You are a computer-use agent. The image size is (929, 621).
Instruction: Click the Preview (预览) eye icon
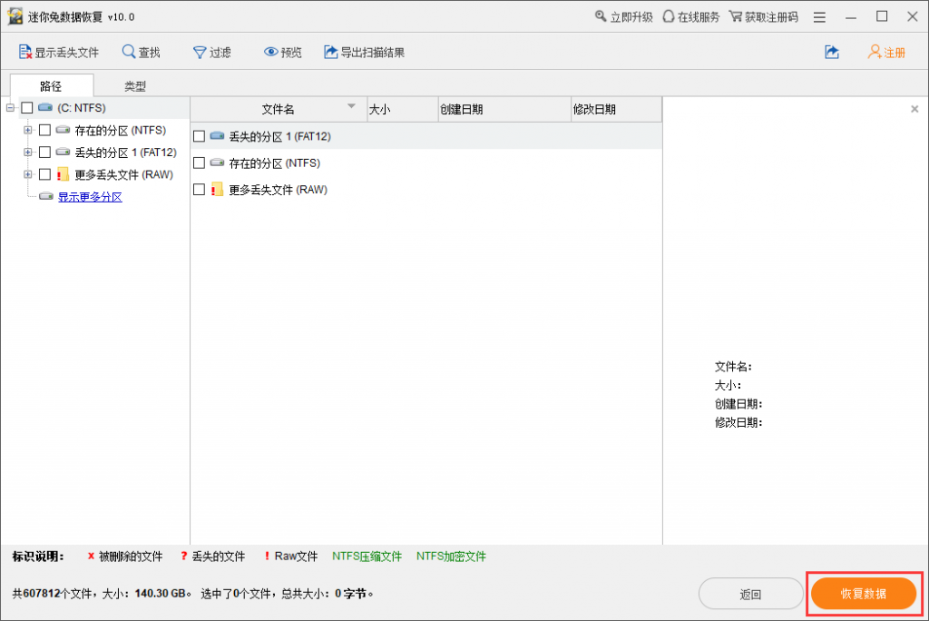270,52
